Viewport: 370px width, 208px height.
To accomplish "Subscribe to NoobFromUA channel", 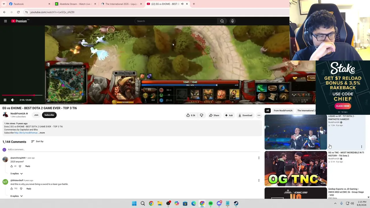I will 49,115.
